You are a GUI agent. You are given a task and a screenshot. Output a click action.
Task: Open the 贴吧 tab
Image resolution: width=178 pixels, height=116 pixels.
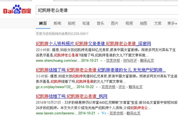point(72,23)
